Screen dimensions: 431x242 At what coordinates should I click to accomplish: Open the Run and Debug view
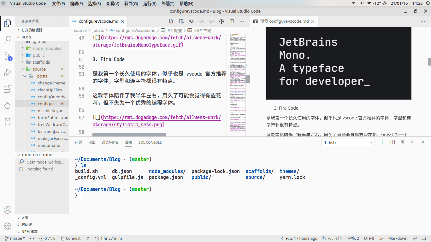point(8,73)
